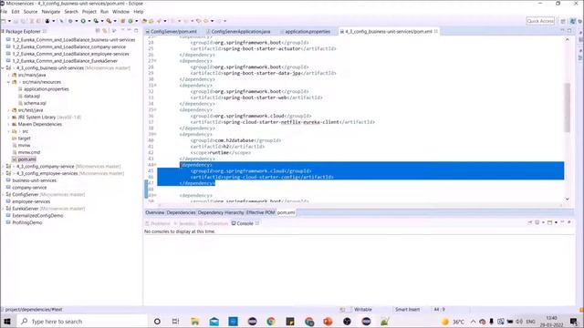Open PowerPoint from the taskbar
Viewport: 584px width, 328px height.
point(328,322)
